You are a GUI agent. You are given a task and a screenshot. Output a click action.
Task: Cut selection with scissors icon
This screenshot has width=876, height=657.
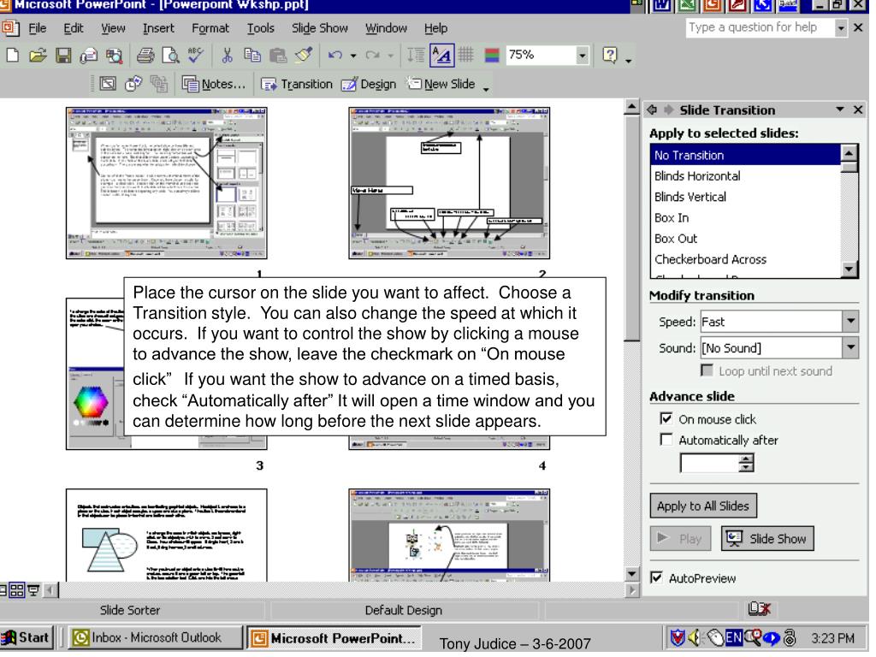click(227, 56)
